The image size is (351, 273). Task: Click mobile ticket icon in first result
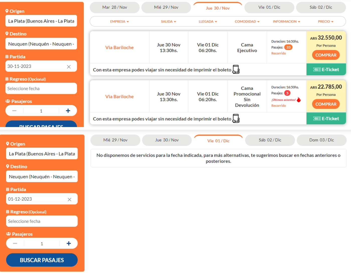(236, 70)
